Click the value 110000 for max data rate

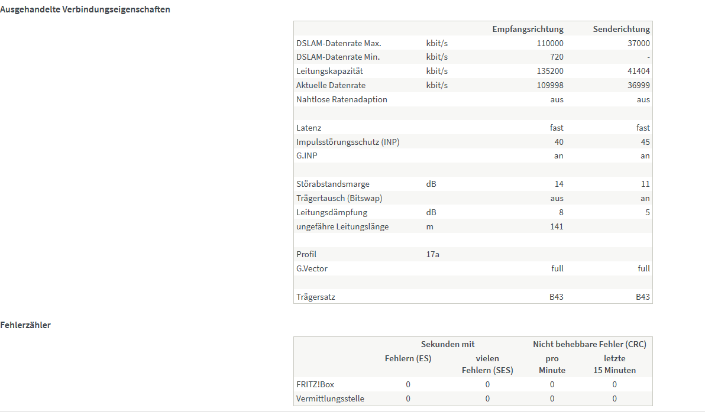coord(550,43)
